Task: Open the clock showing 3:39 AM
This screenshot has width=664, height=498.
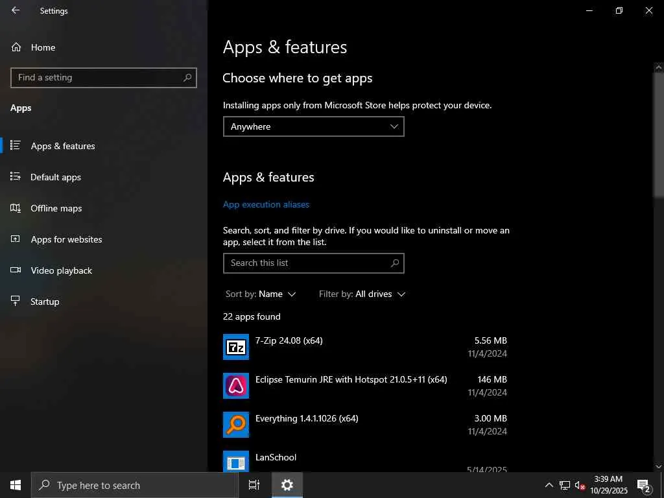Action: (608, 485)
